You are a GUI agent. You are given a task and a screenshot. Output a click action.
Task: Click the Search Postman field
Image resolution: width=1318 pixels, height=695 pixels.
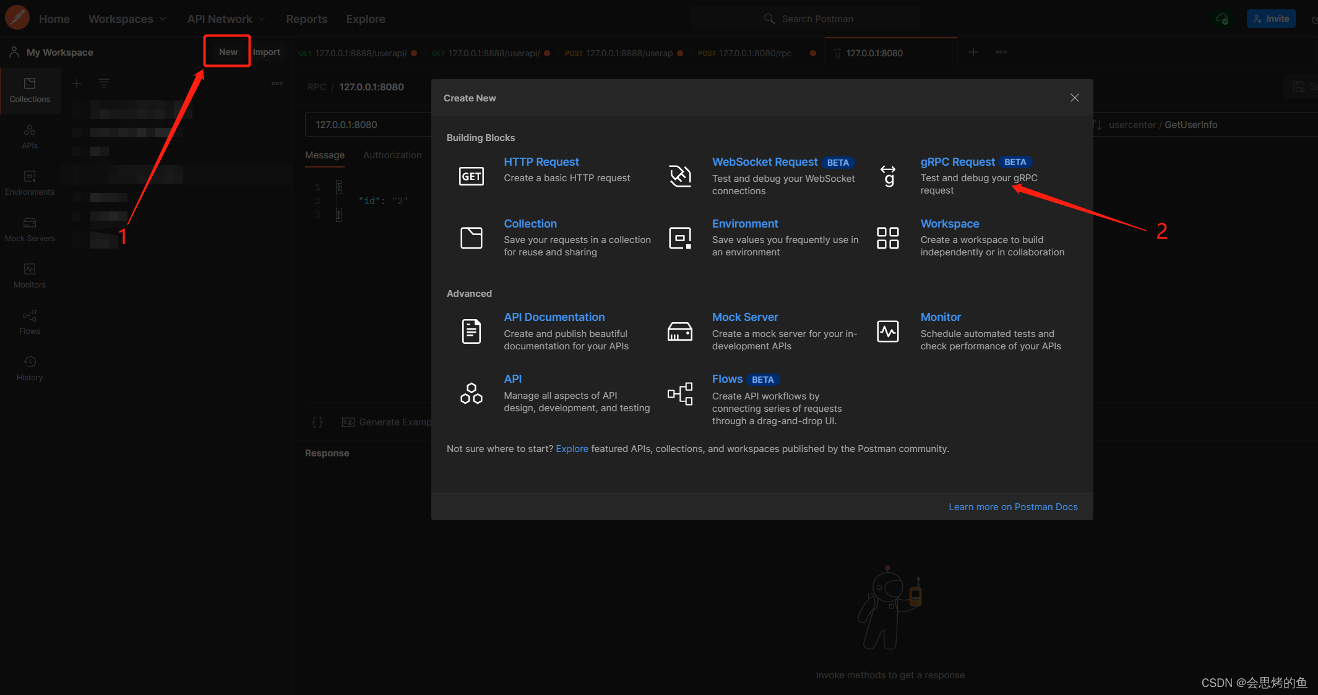tap(817, 19)
